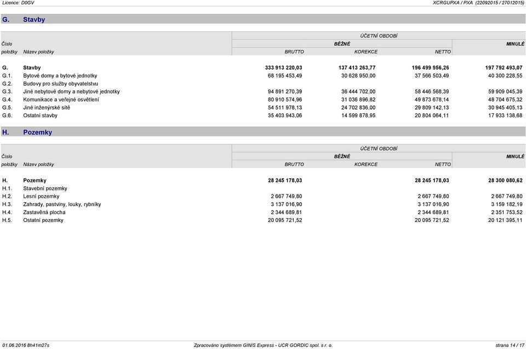526x349 pixels.
Task: Select value 30 945 405,13
Action: click(505, 108)
